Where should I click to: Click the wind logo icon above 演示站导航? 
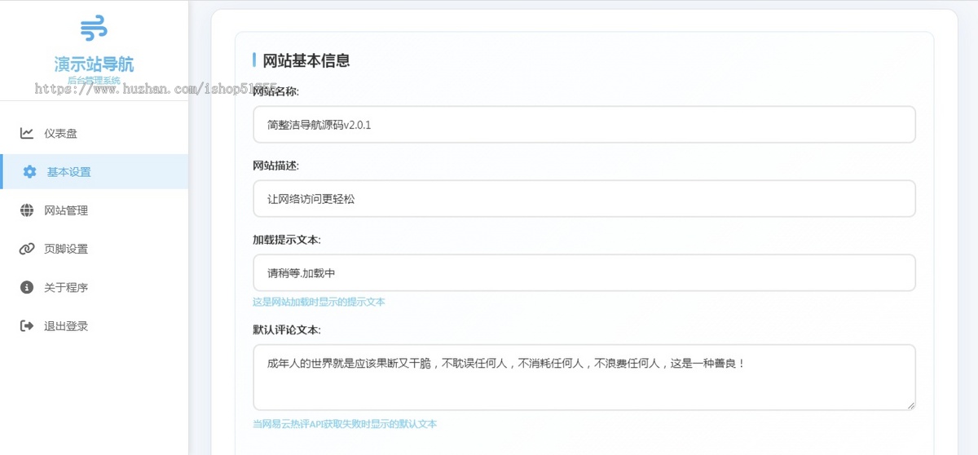pyautogui.click(x=94, y=29)
